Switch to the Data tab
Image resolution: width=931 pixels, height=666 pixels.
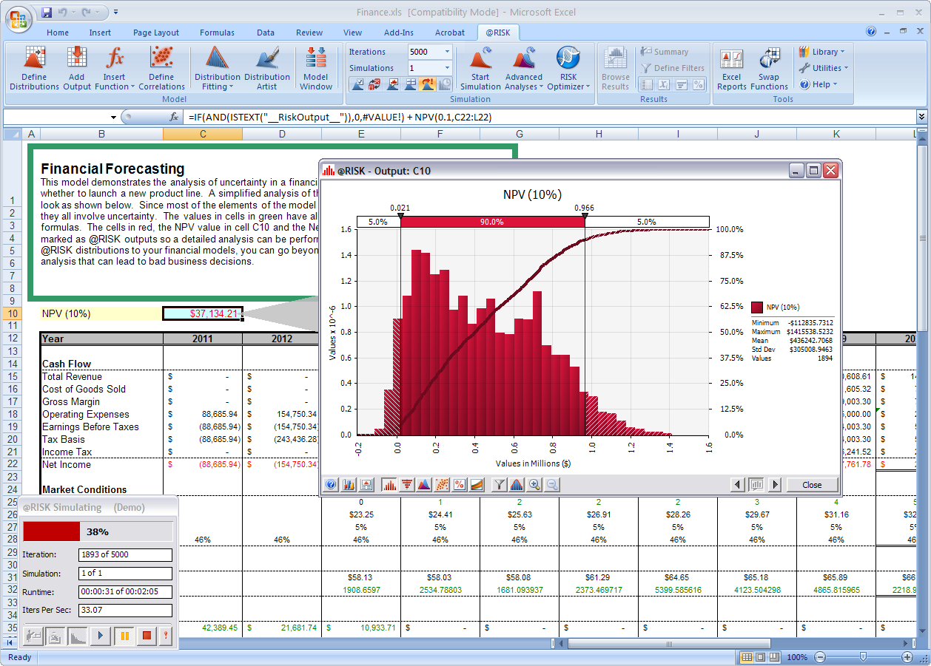(x=266, y=33)
